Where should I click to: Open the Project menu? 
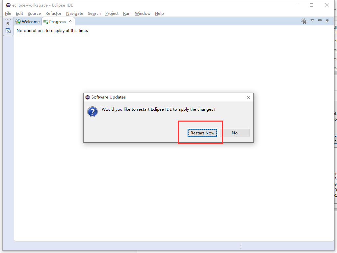(x=112, y=13)
